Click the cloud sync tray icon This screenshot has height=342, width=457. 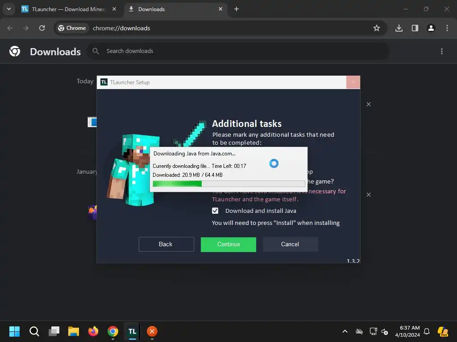click(x=359, y=331)
